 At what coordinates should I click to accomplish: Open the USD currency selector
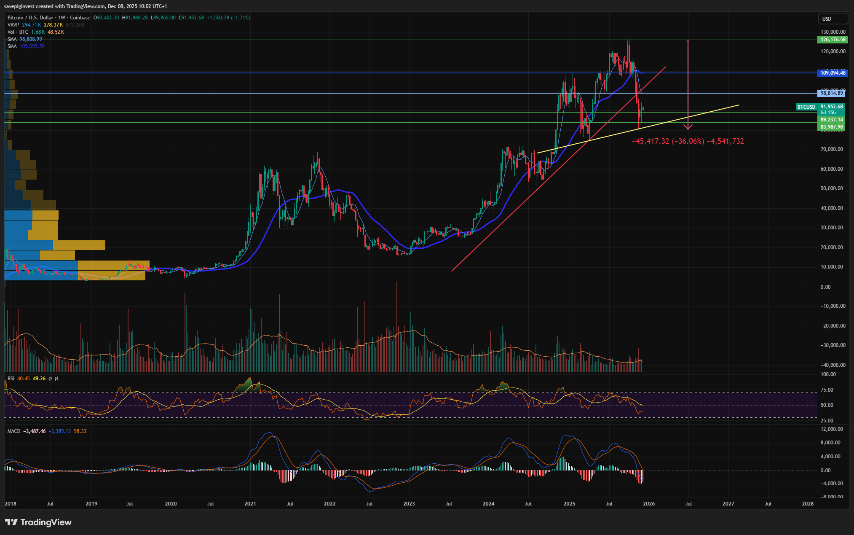[x=832, y=19]
